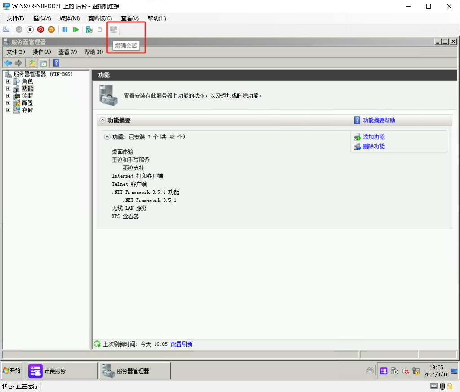The image size is (460, 392).
Task: Click the 配置刷新 link
Action: [181, 344]
